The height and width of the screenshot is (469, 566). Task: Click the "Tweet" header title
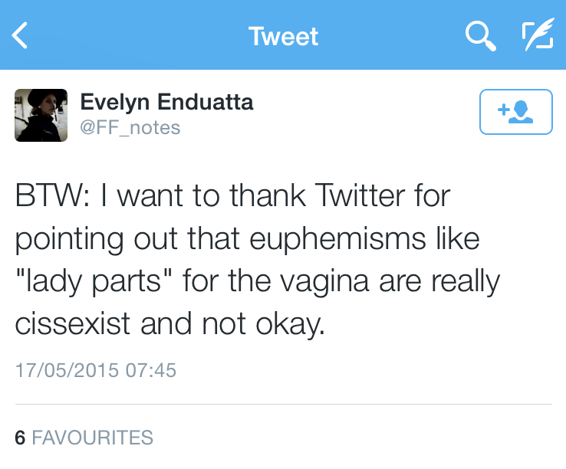pos(283,36)
